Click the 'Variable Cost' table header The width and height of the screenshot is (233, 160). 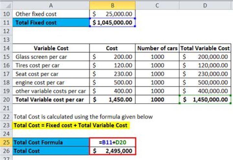pos(51,48)
